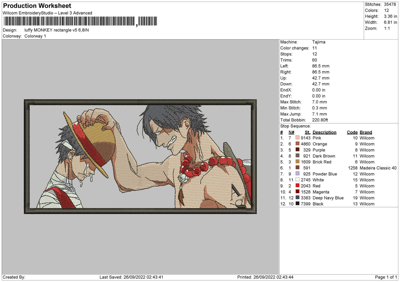400x282 pixels.
Task: Click the Stop Sequence heading
Action: pyautogui.click(x=295, y=126)
